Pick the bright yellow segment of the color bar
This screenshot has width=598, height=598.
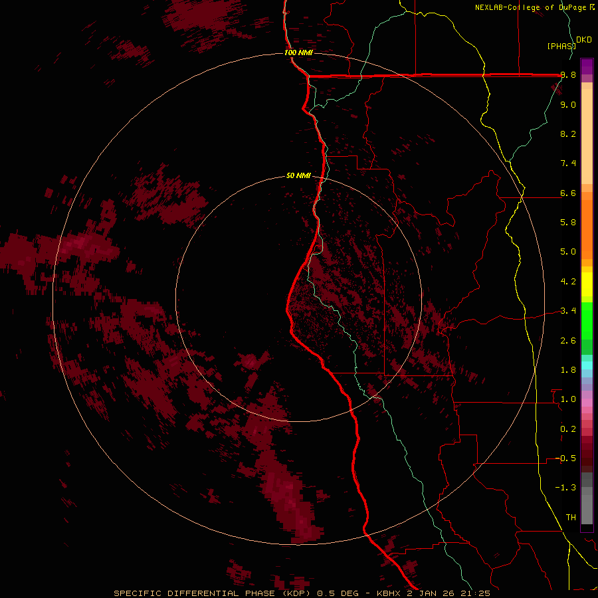tap(587, 284)
